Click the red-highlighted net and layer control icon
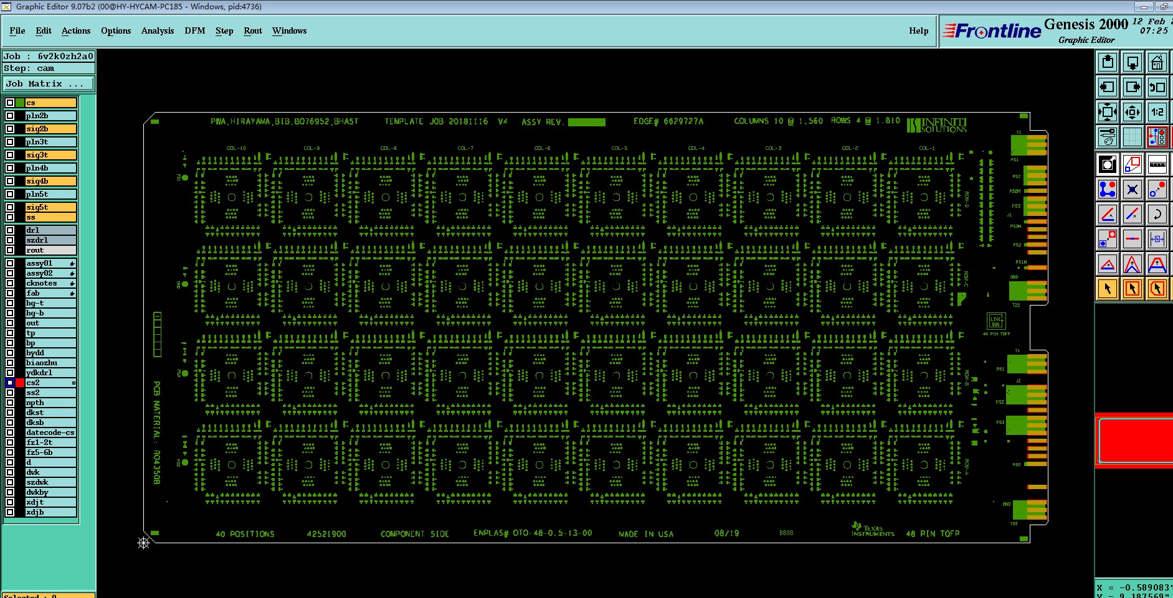The width and height of the screenshot is (1173, 598). [1157, 137]
